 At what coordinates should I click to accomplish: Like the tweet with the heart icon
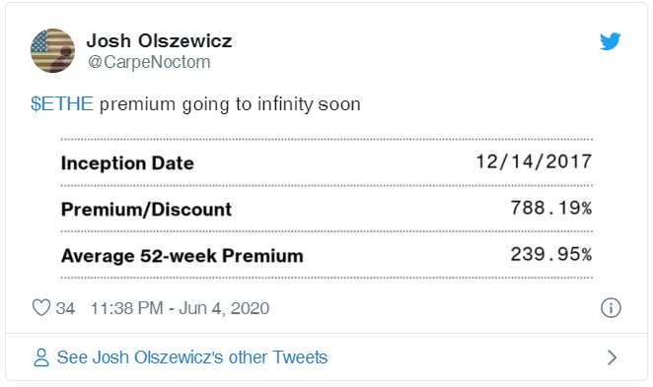(x=41, y=308)
